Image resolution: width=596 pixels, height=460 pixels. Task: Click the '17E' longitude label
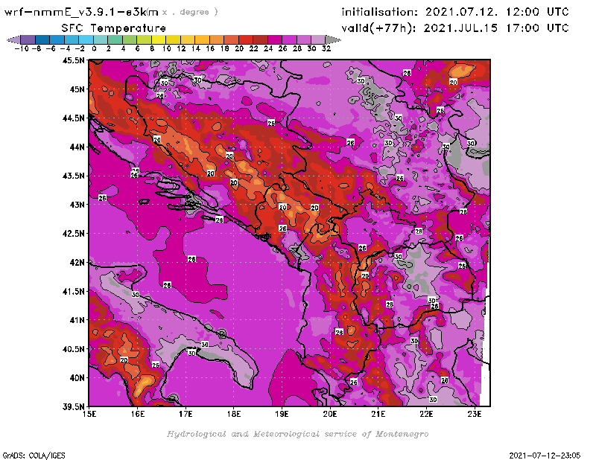186,414
